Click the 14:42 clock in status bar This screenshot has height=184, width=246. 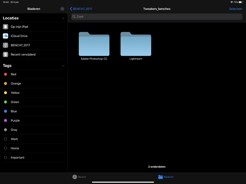coord(6,2)
